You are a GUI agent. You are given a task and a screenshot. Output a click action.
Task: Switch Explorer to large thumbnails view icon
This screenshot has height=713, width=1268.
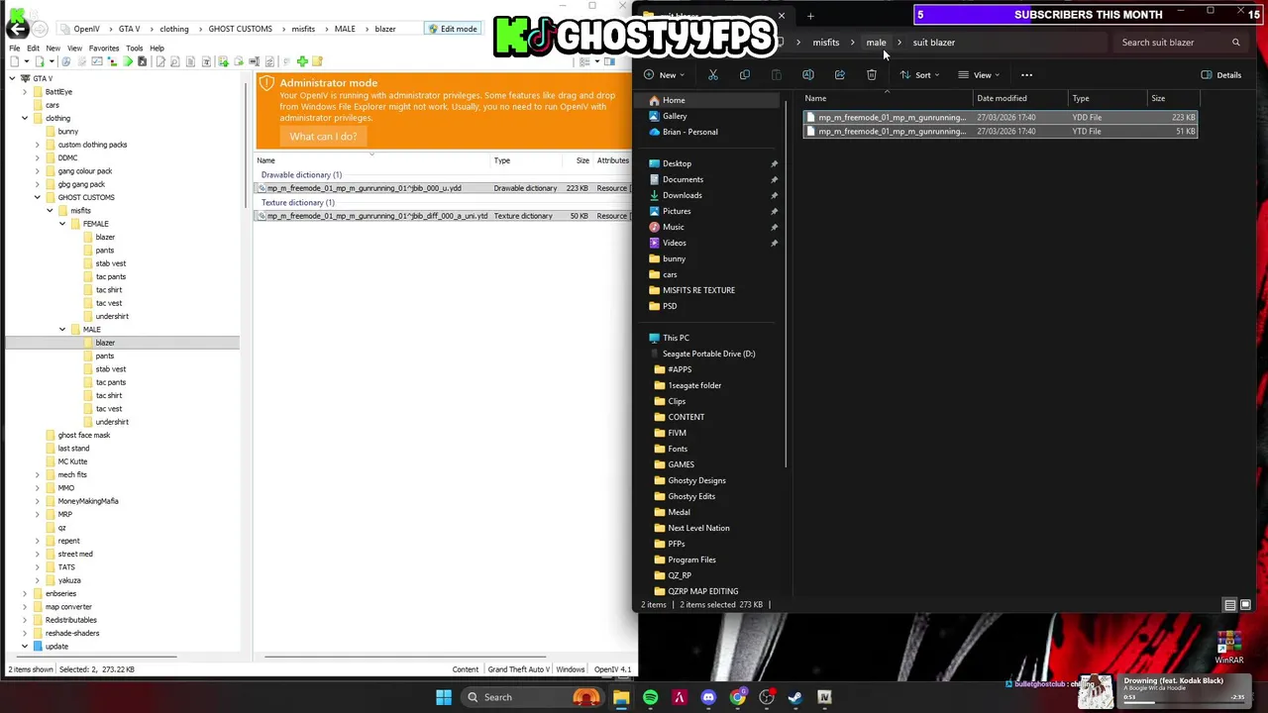1245,605
